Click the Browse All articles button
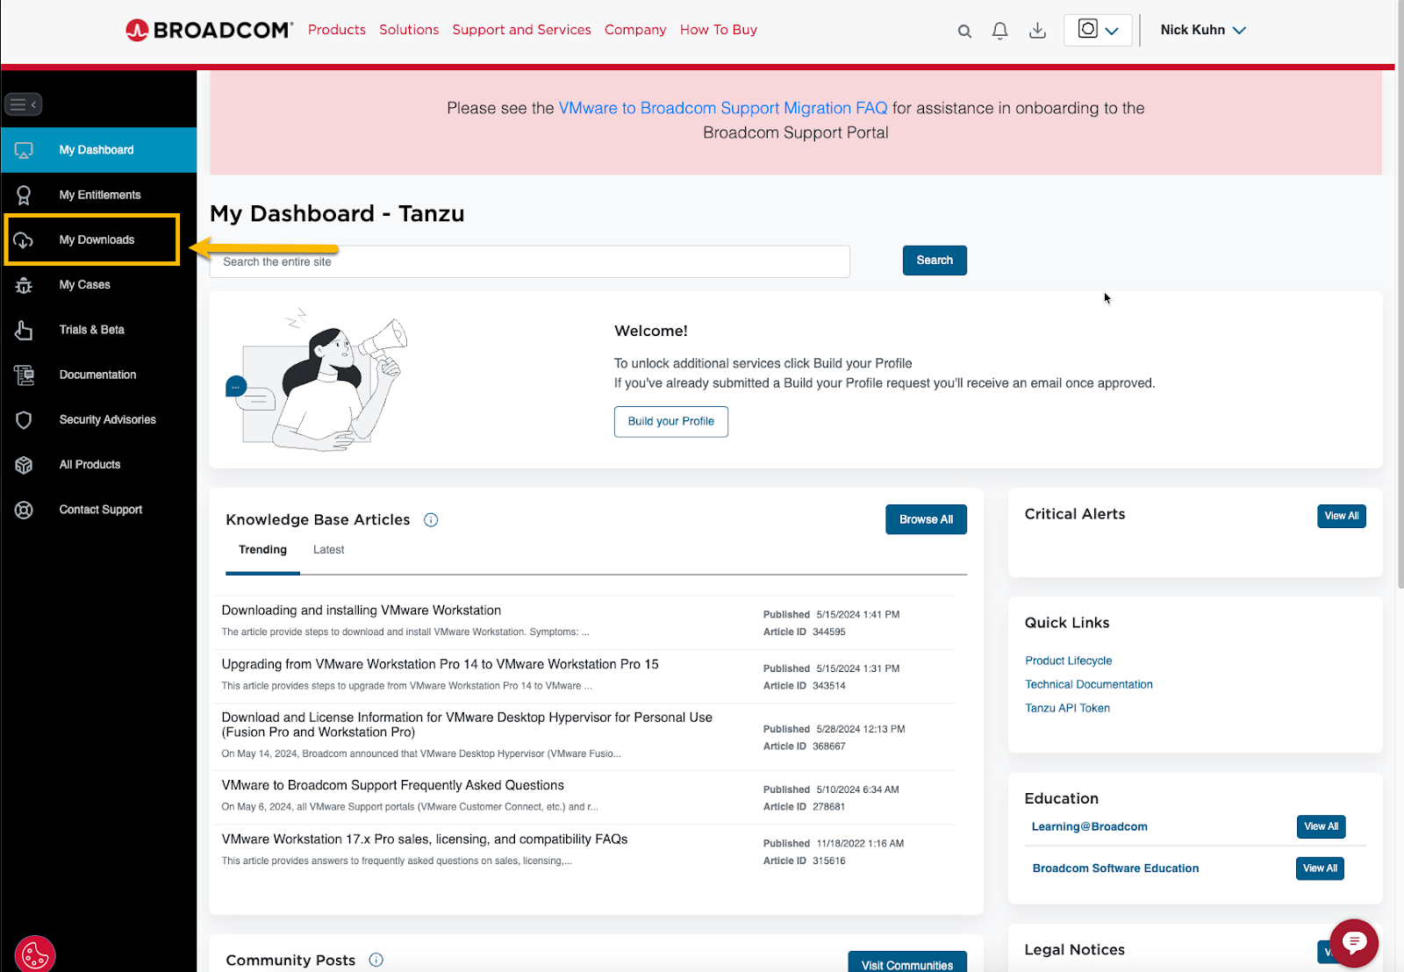This screenshot has height=972, width=1404. [x=926, y=519]
